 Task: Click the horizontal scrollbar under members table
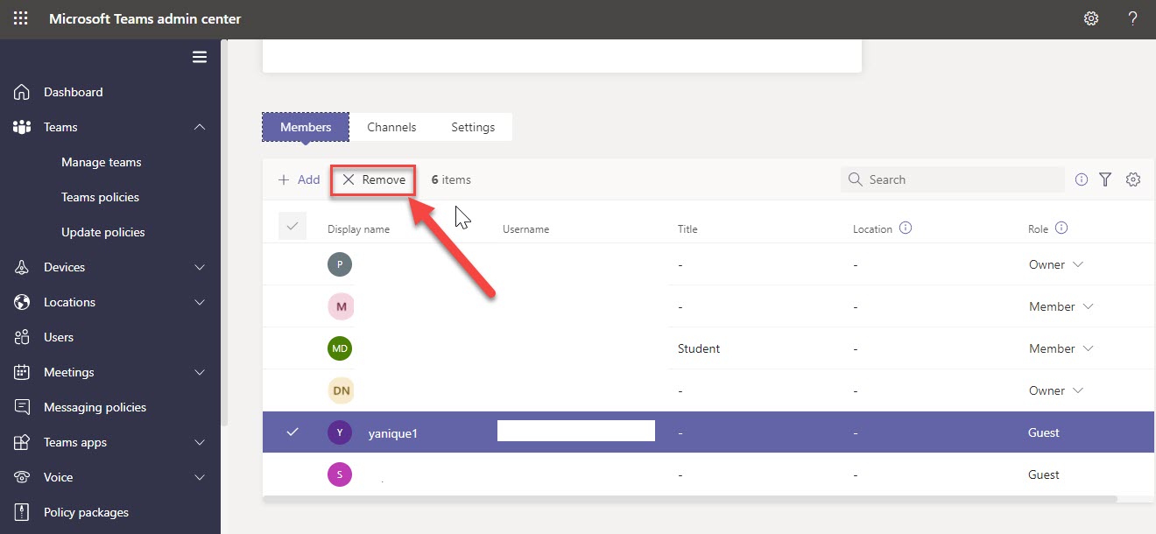tap(690, 499)
